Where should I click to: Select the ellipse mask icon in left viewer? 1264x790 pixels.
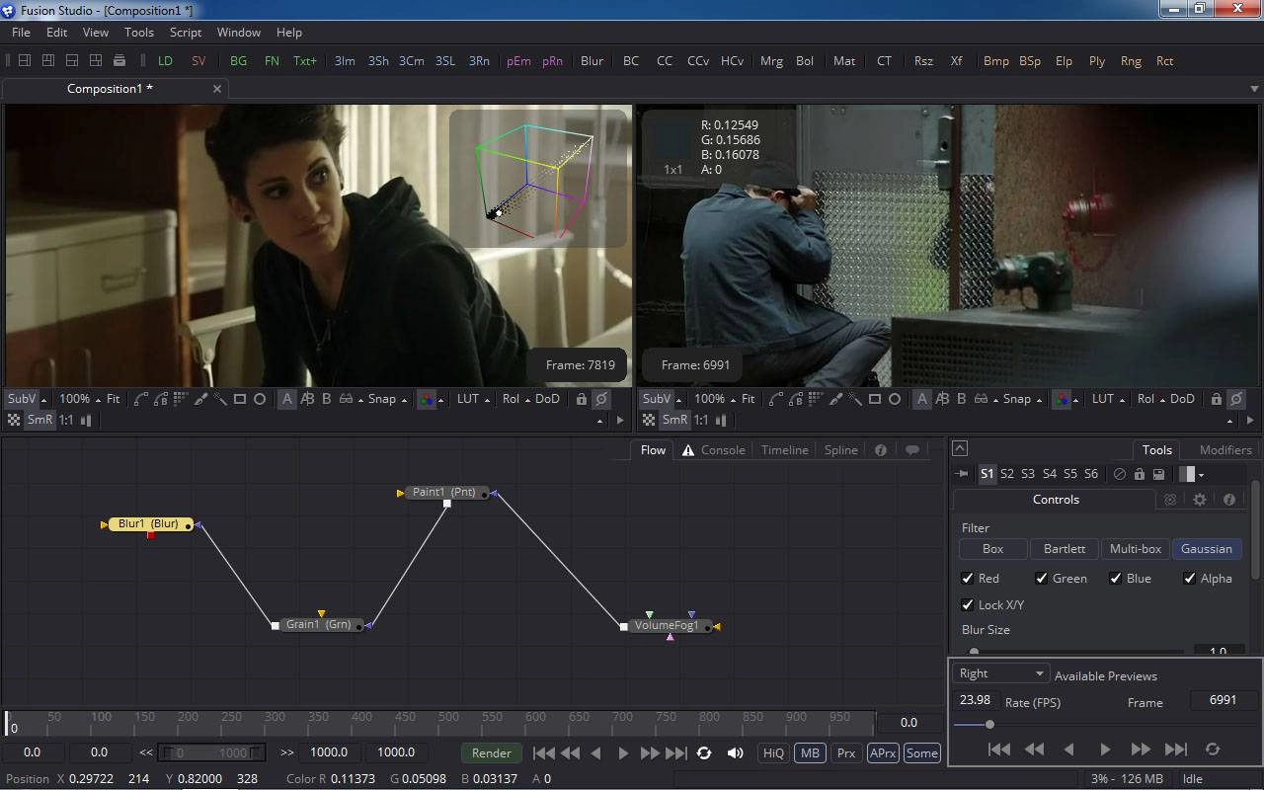click(x=260, y=399)
